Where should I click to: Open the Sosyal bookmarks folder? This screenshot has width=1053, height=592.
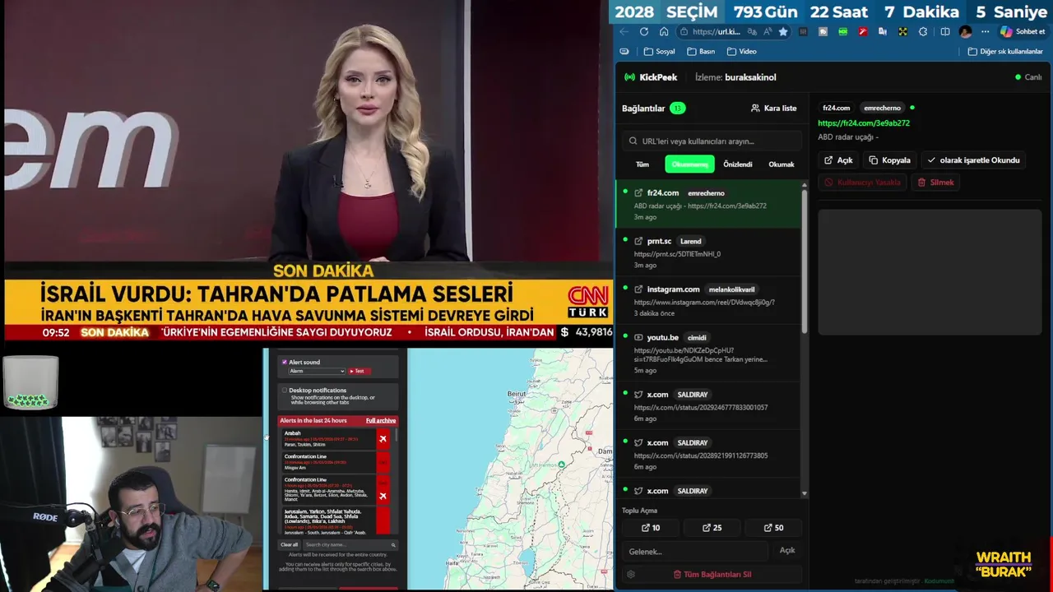660,51
